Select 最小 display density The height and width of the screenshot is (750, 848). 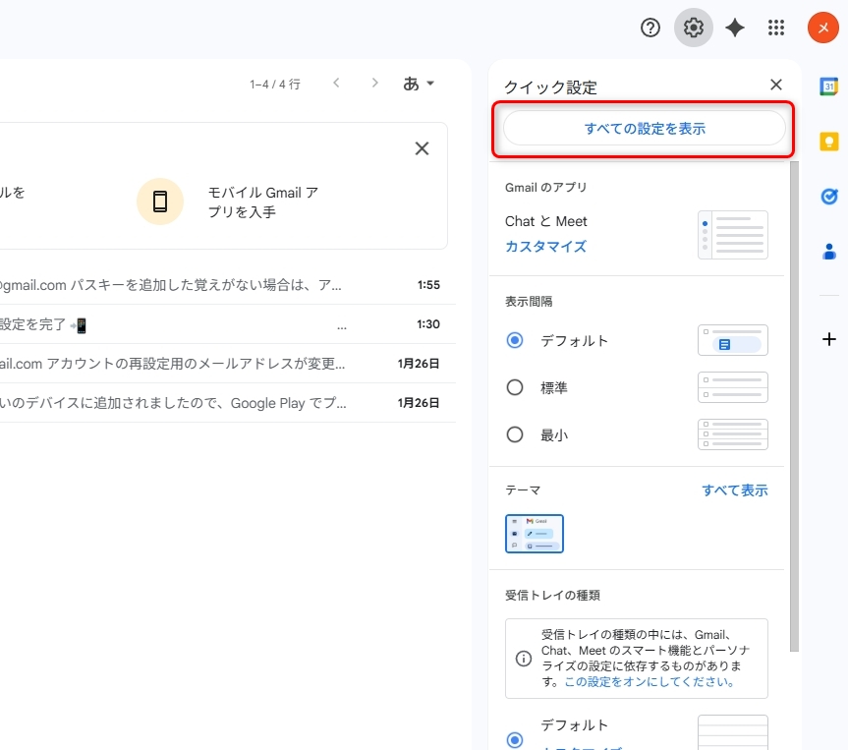514,434
